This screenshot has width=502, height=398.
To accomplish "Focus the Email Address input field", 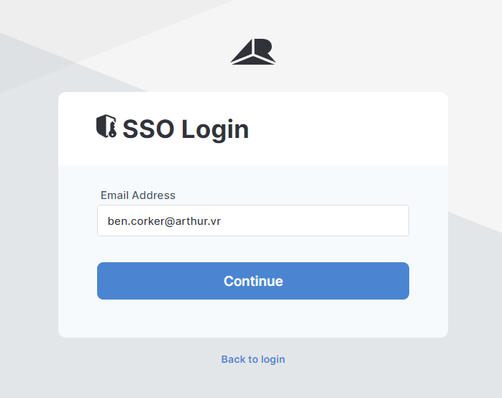I will tap(253, 221).
